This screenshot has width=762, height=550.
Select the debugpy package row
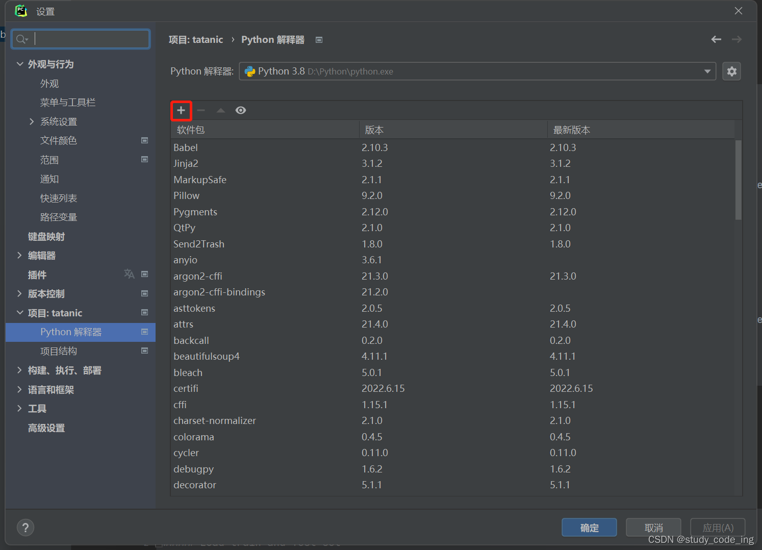coord(453,469)
